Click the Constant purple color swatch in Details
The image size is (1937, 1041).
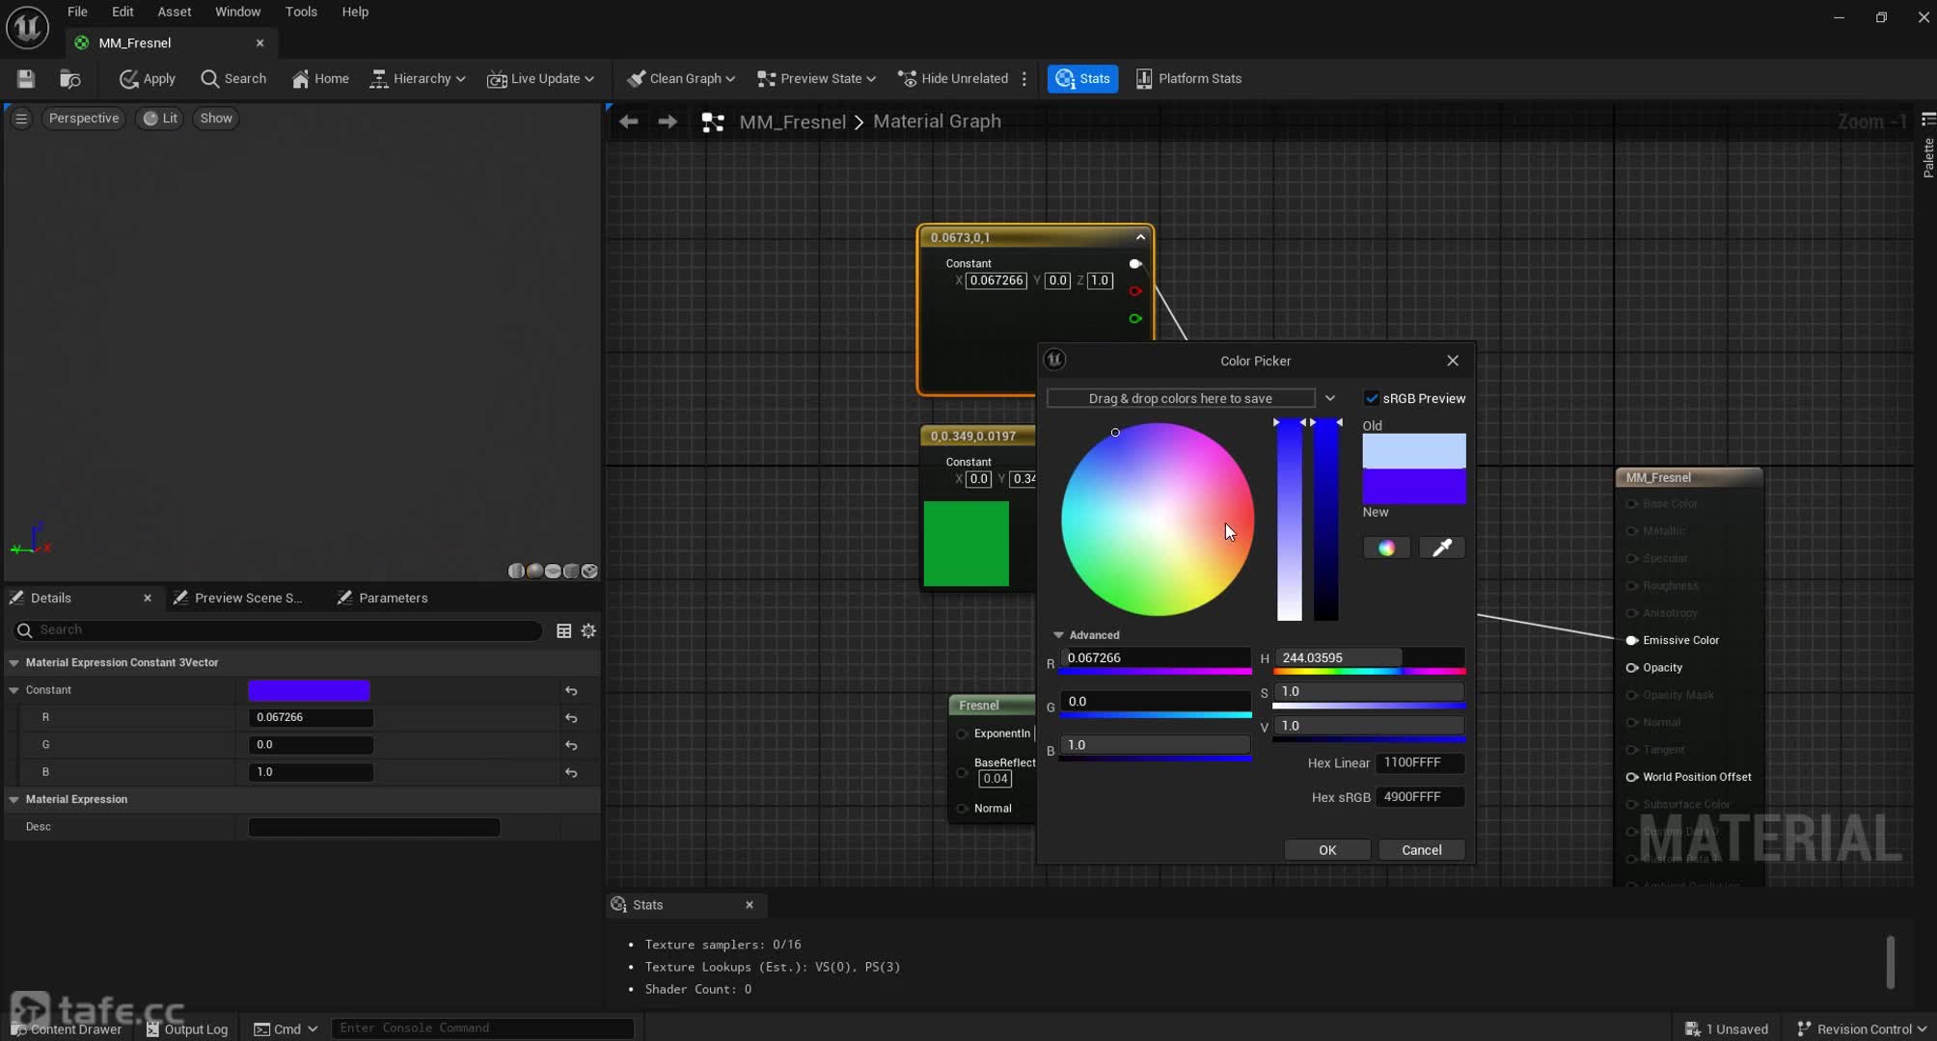coord(309,690)
